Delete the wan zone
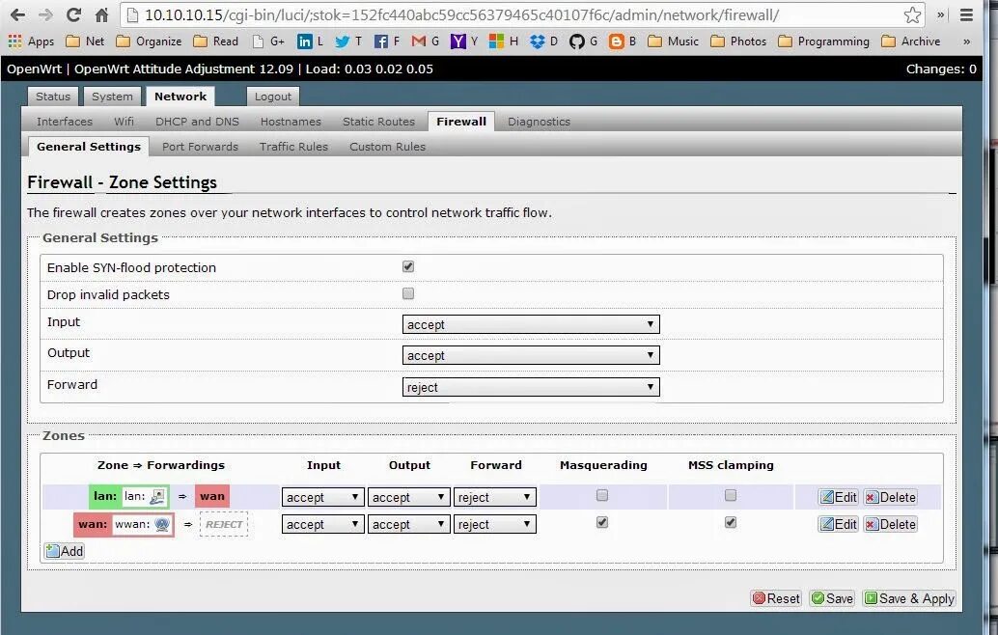The width and height of the screenshot is (998, 635). click(x=891, y=524)
